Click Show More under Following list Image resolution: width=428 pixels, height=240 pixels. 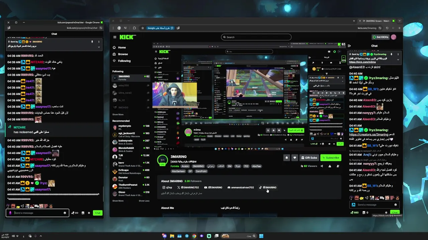point(118,114)
